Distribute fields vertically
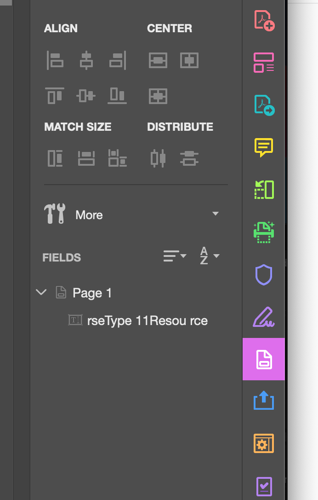Screen dimensions: 318x500 pyautogui.click(x=159, y=158)
